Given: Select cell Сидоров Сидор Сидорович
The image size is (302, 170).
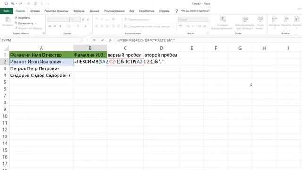Looking at the screenshot, I should click(41, 76).
